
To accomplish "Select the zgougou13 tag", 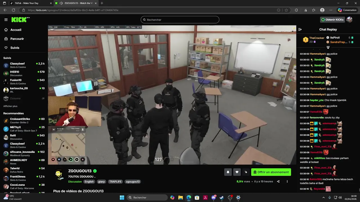I will point(133,182).
